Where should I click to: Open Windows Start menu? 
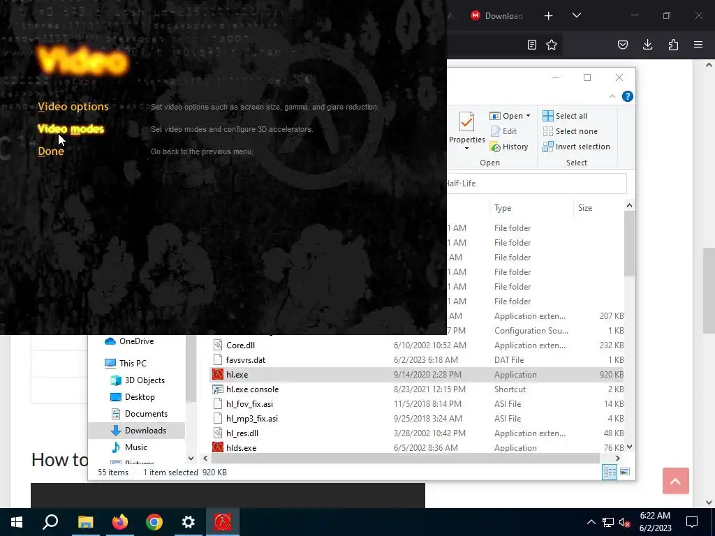(17, 522)
